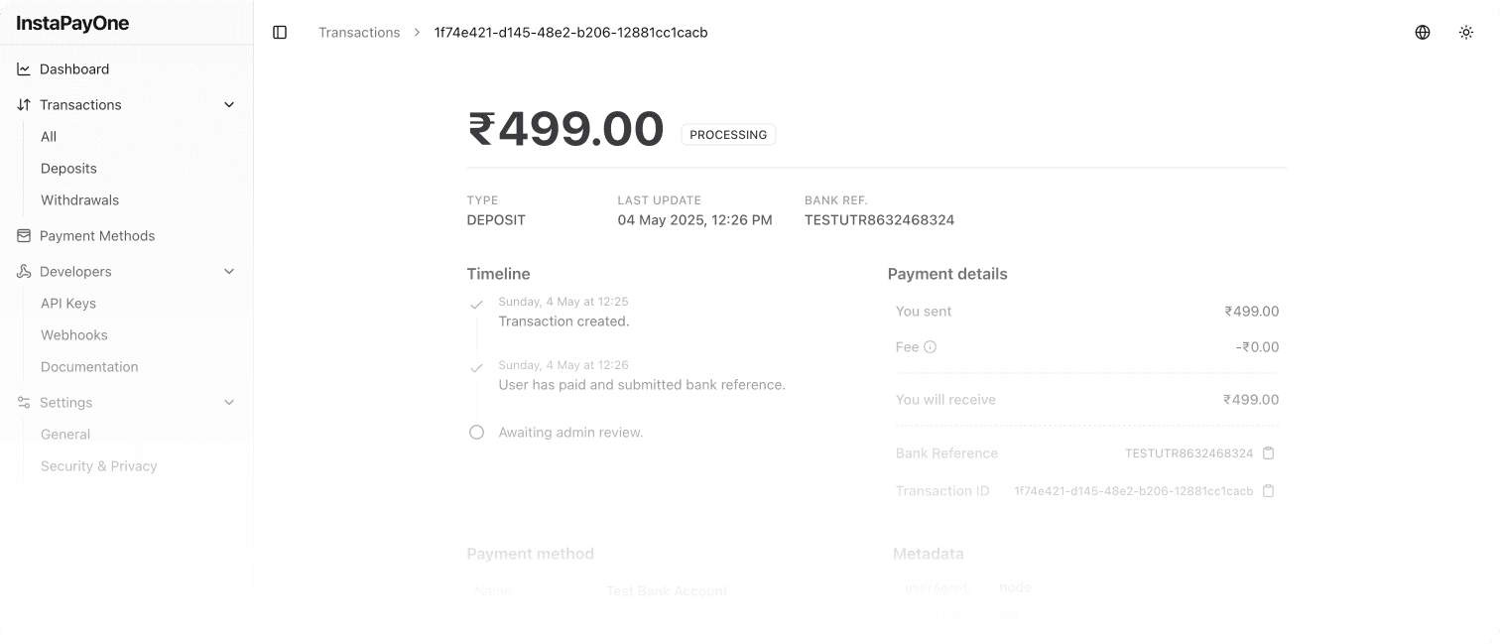Viewport: 1500px width, 644px height.
Task: Open the API Keys page
Action: tap(68, 304)
